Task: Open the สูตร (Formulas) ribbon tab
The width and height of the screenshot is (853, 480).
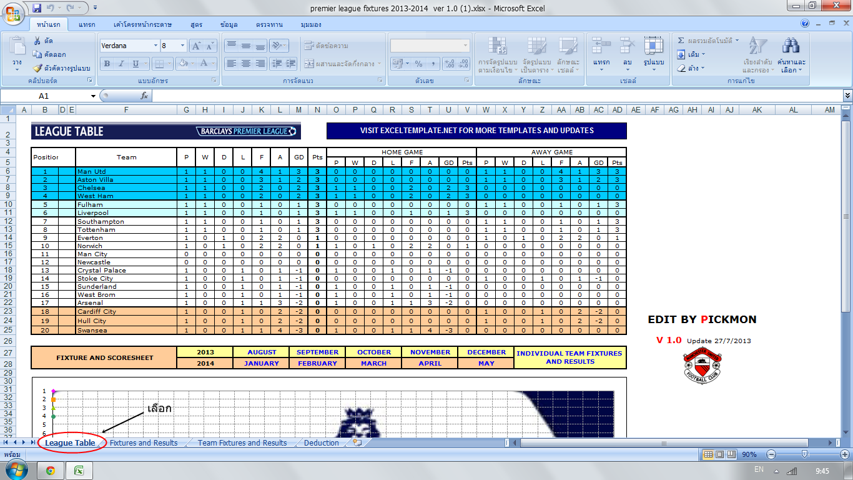Action: click(x=197, y=24)
